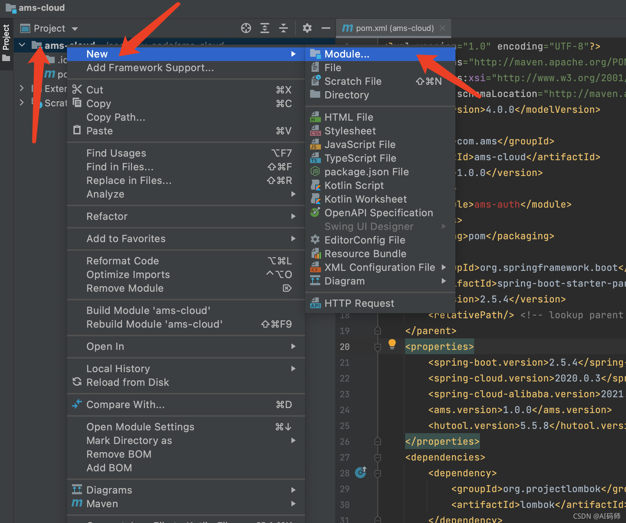Image resolution: width=626 pixels, height=523 pixels.
Task: Choose Open Module Settings
Action: (186, 427)
